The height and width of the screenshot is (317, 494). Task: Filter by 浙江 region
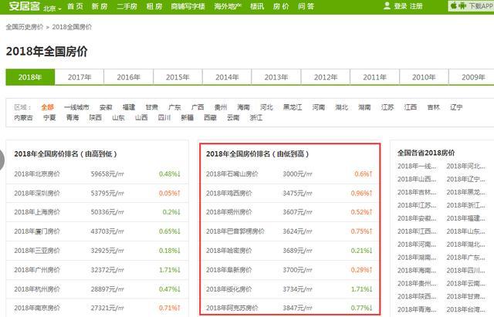[256, 118]
